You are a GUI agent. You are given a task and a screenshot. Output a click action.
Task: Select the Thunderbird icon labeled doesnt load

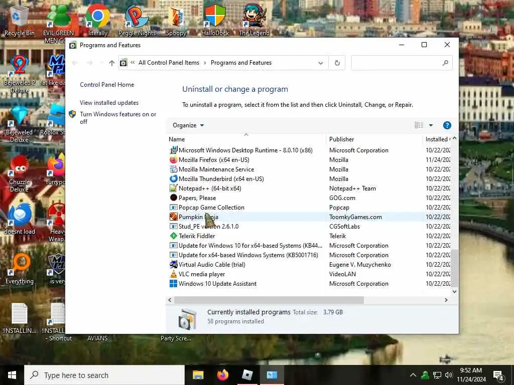[20, 219]
